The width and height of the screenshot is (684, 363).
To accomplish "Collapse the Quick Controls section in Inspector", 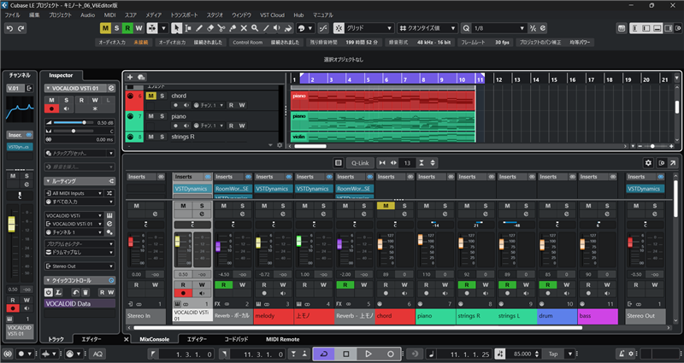I will pos(48,280).
